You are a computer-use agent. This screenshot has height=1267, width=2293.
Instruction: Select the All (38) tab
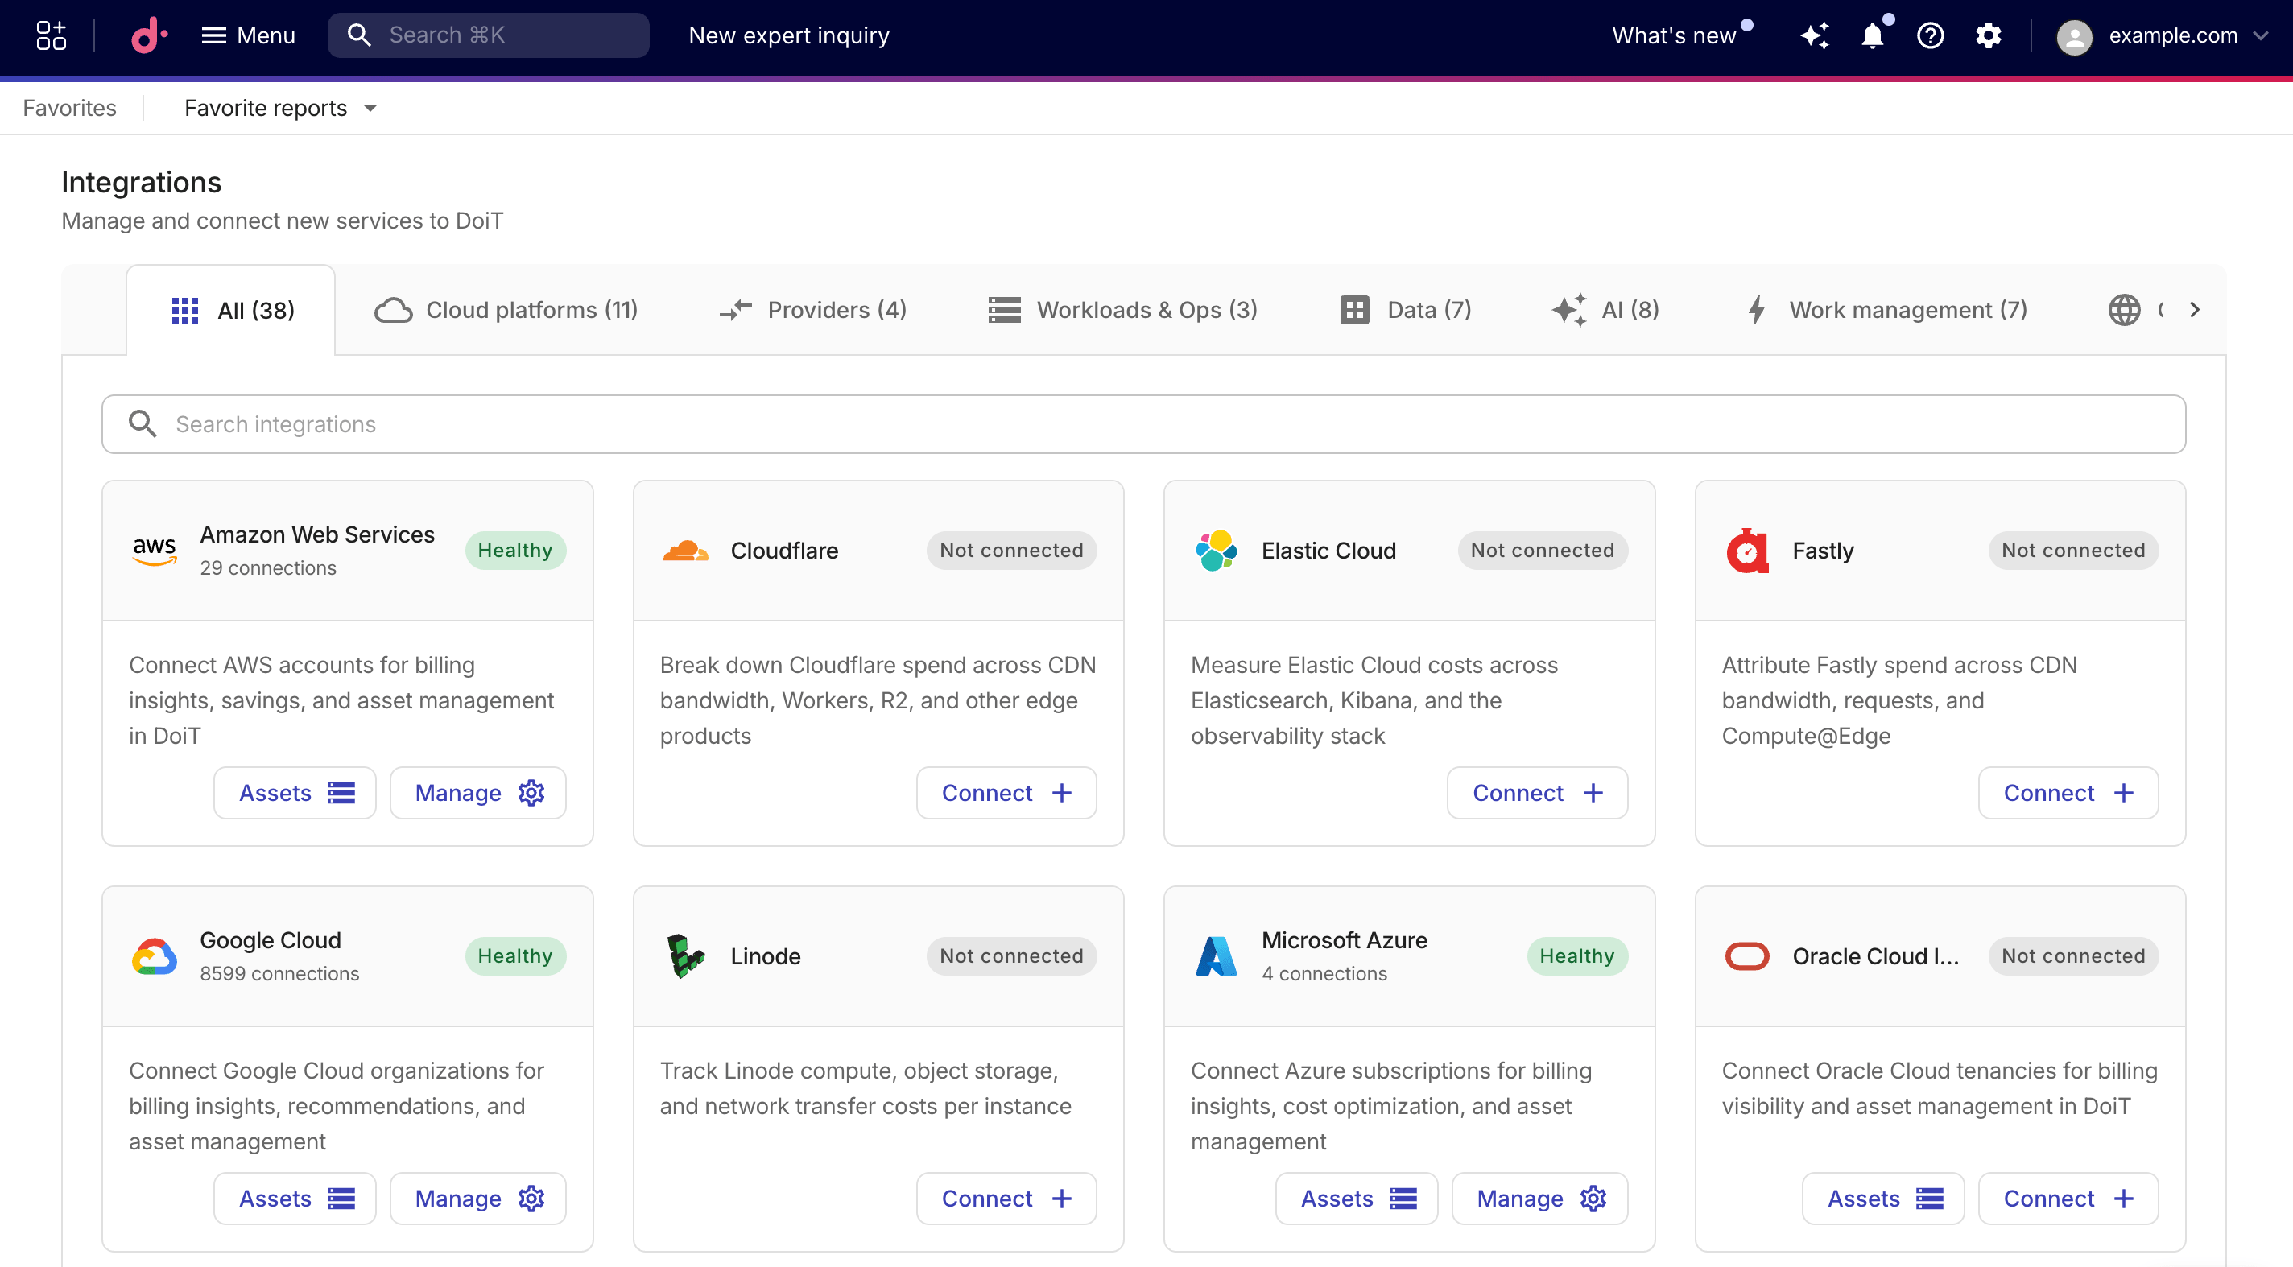(231, 310)
